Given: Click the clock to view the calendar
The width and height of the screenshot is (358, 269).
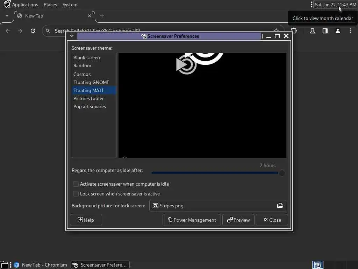Looking at the screenshot, I should [x=335, y=5].
